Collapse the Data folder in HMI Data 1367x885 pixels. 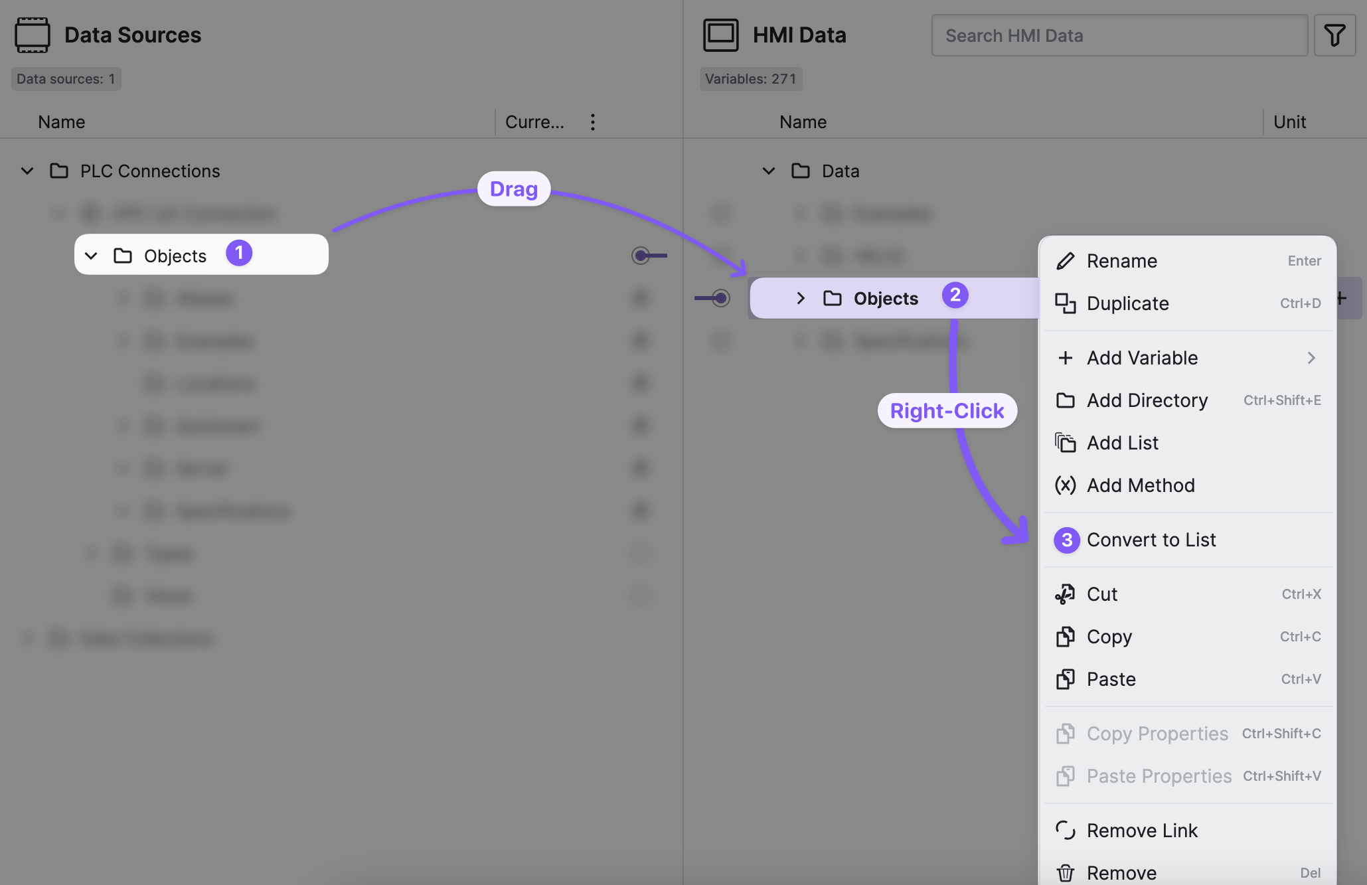point(769,171)
